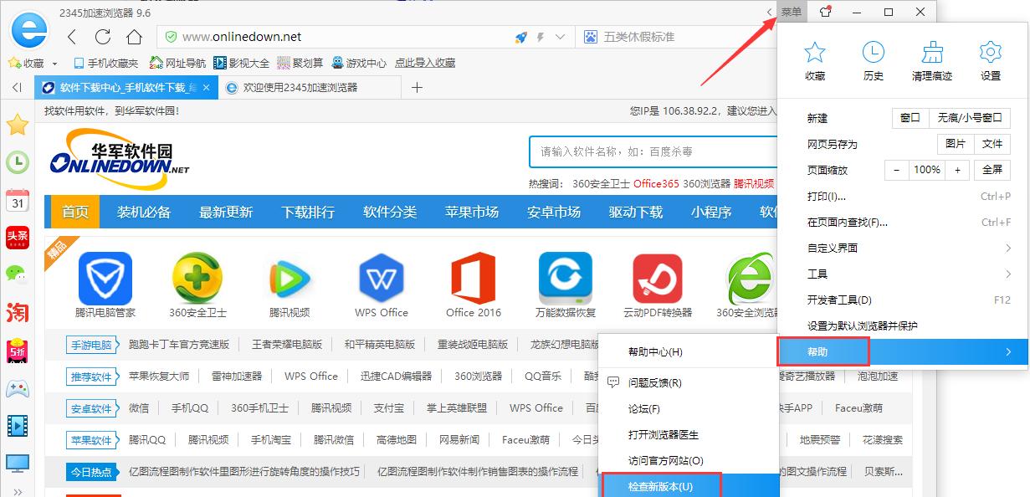Go back with the back arrow
This screenshot has width=1030, height=497.
(x=72, y=37)
